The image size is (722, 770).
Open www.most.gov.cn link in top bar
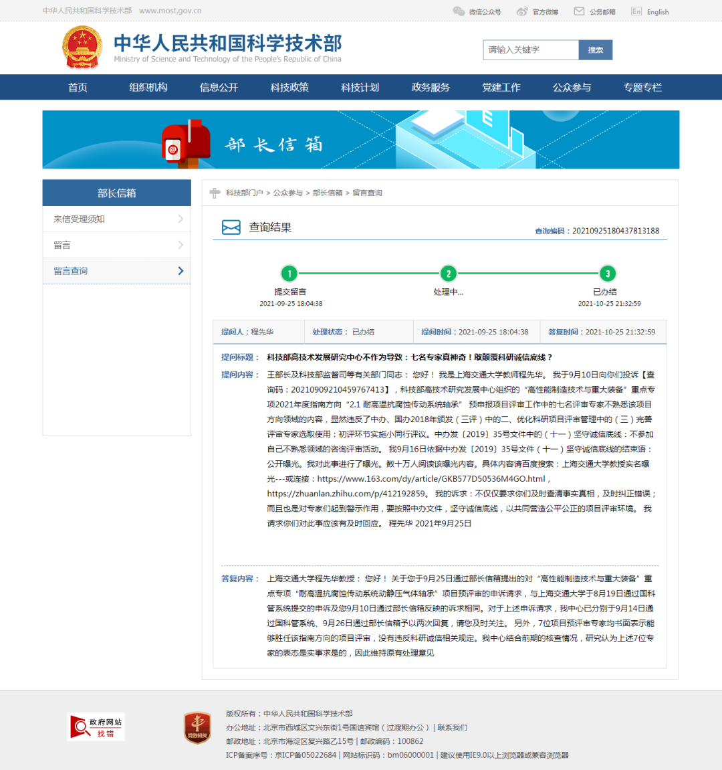[x=170, y=11]
